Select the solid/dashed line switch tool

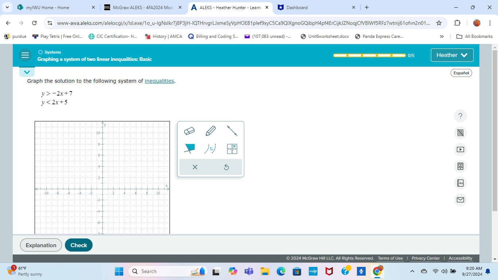210,148
